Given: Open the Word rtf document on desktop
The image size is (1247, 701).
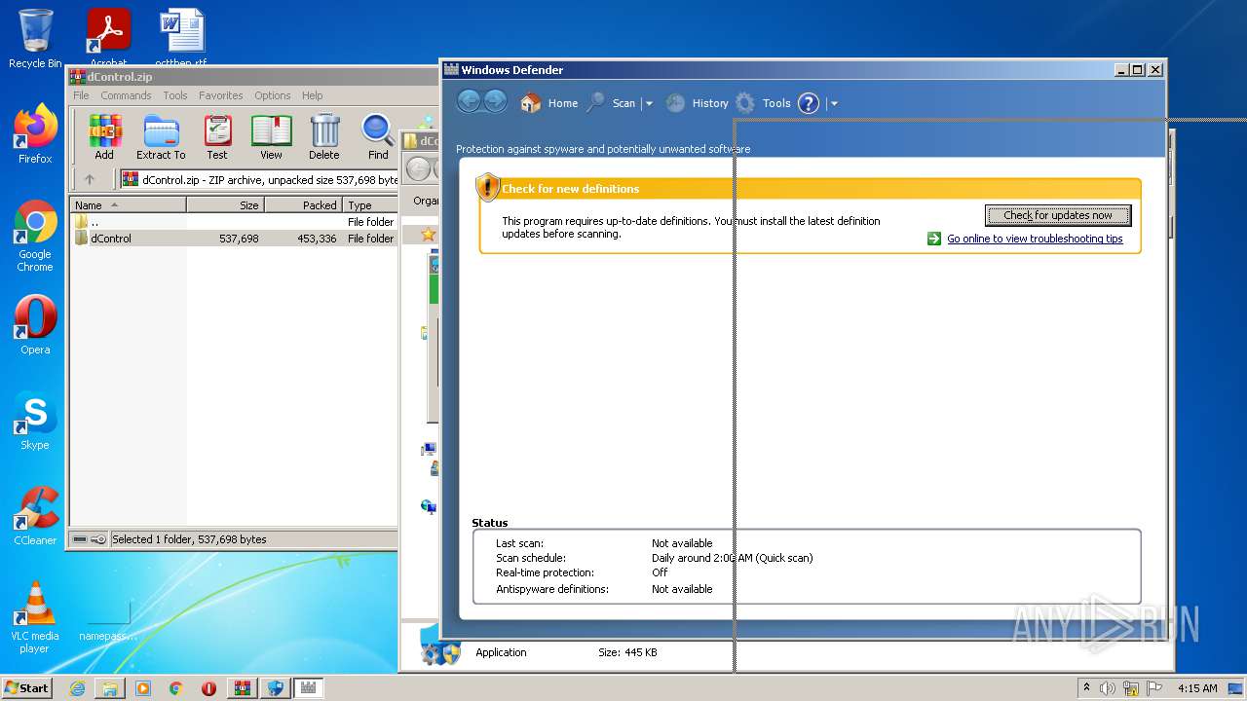Looking at the screenshot, I should [x=181, y=37].
